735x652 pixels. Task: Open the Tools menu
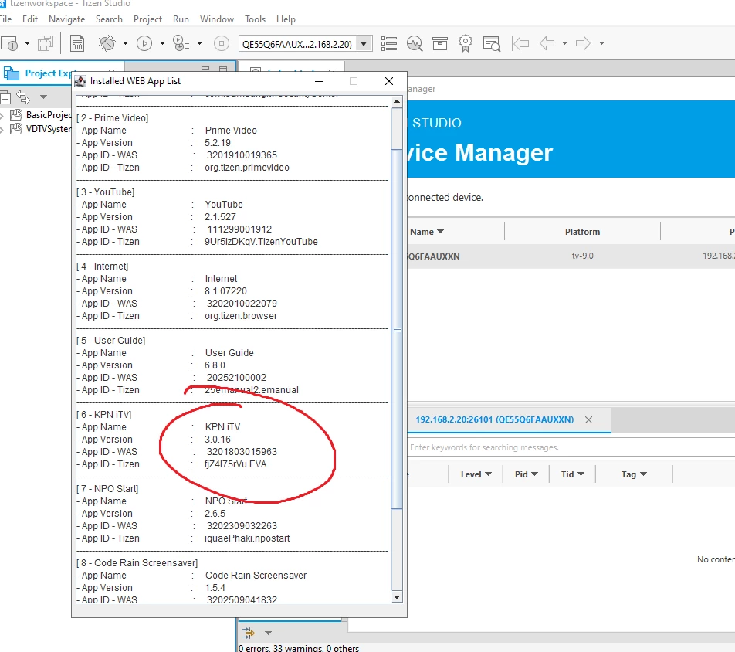[255, 19]
